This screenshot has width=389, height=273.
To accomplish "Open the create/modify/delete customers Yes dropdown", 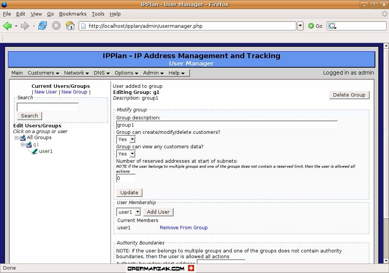I will tap(133, 140).
